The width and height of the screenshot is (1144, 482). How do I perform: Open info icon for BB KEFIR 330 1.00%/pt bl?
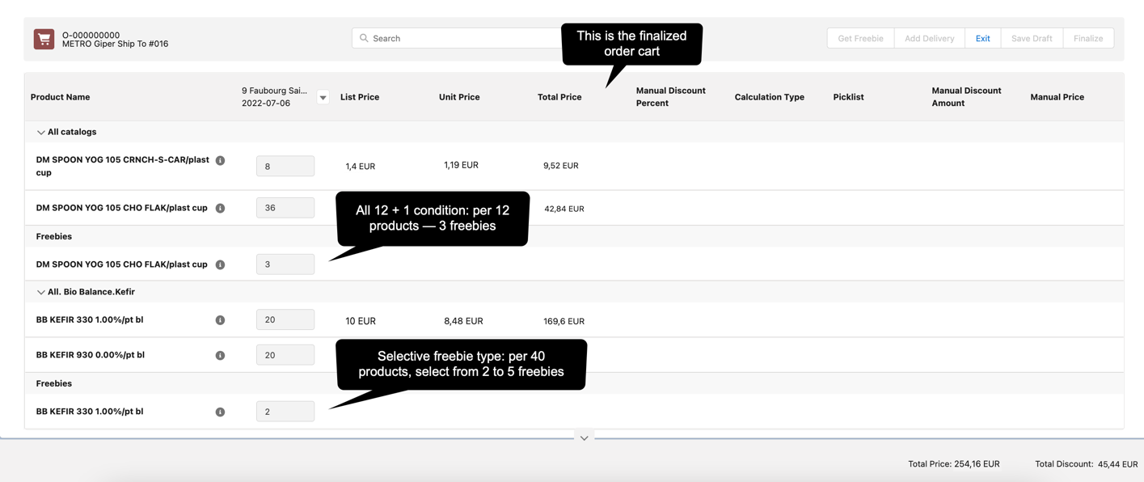220,319
